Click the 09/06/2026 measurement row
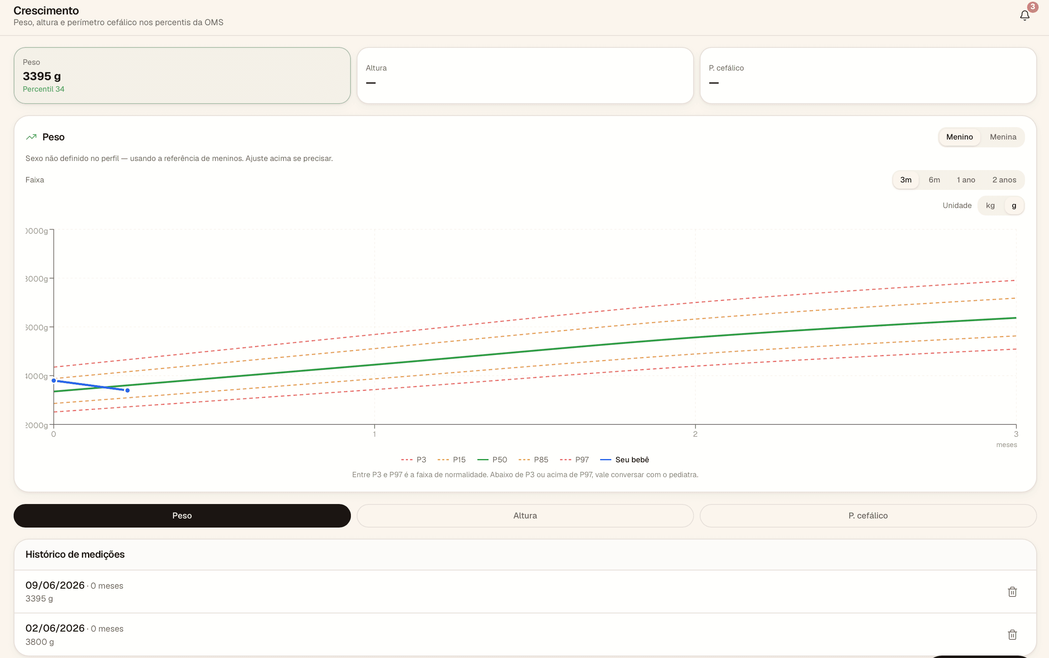The image size is (1049, 658). 525,592
